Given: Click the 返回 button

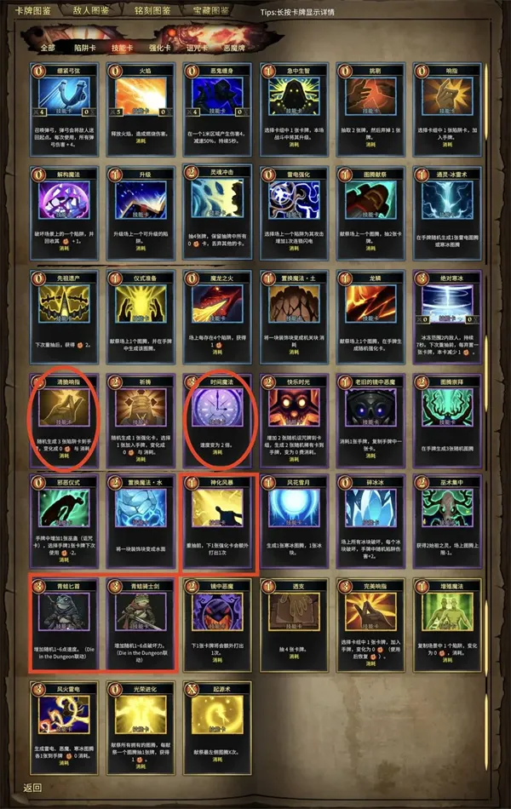Looking at the screenshot, I should pos(32,788).
